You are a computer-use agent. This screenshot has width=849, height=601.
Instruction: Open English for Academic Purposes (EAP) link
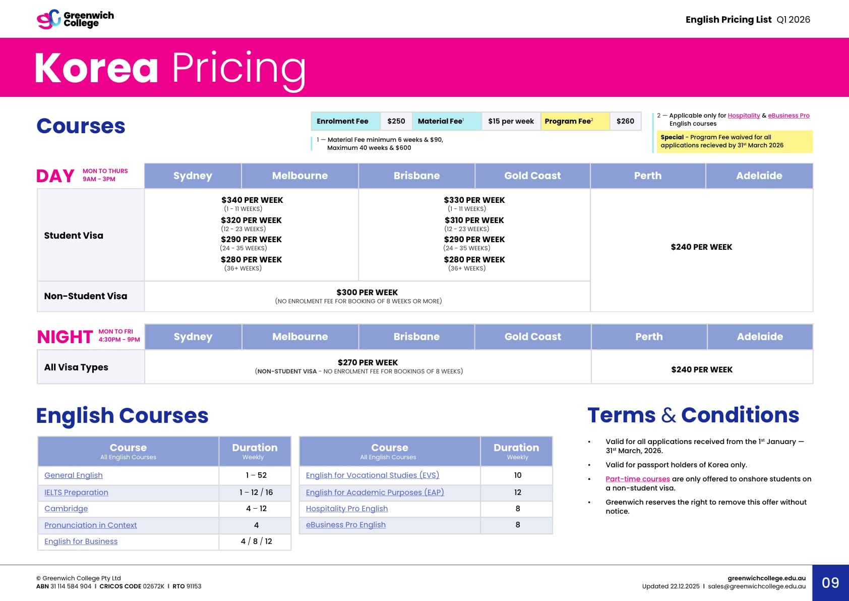(375, 493)
